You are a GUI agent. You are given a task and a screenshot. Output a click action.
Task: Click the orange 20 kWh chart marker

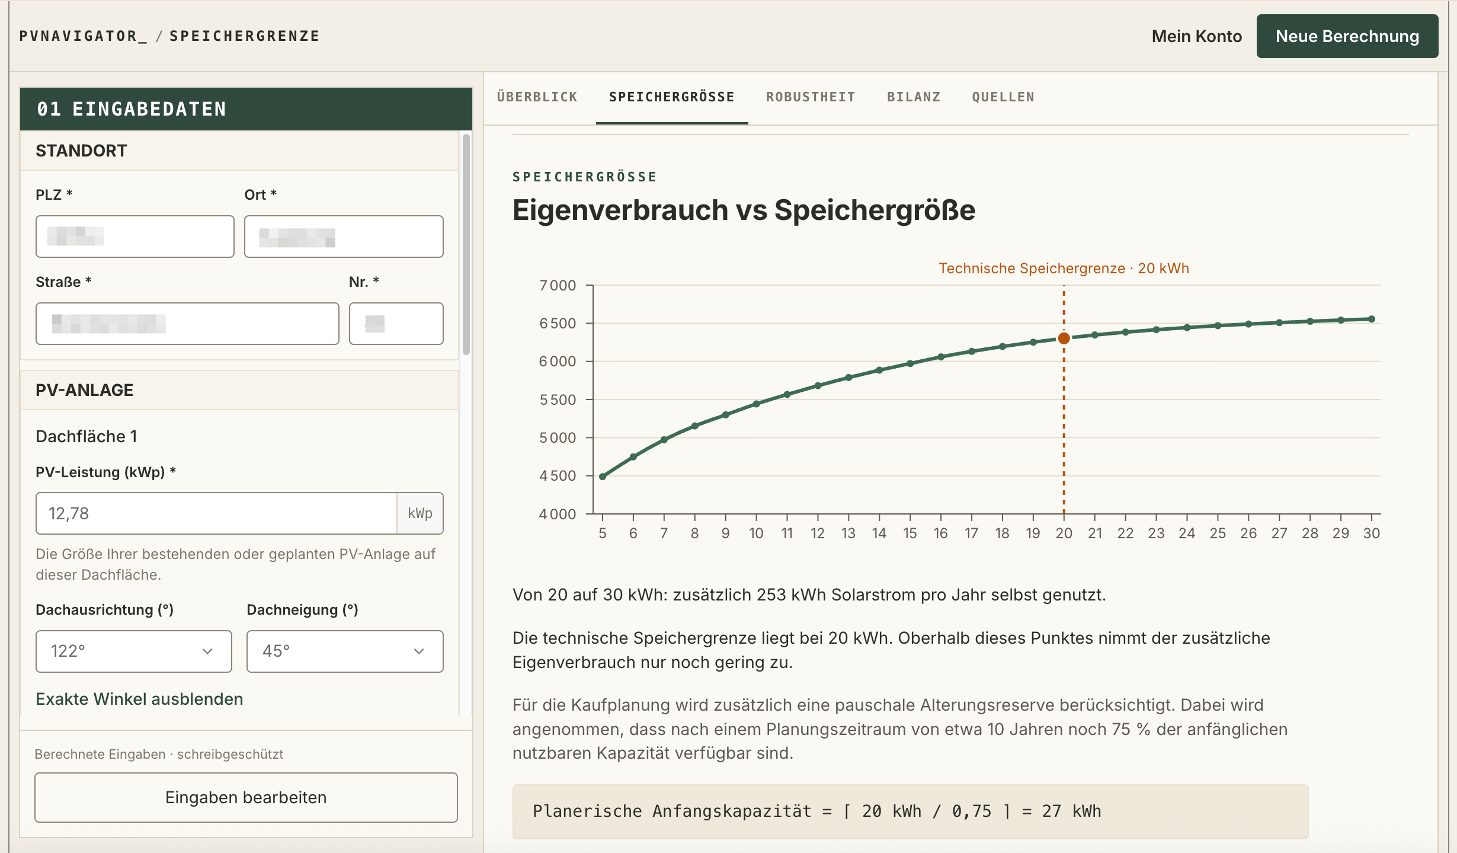(x=1064, y=338)
